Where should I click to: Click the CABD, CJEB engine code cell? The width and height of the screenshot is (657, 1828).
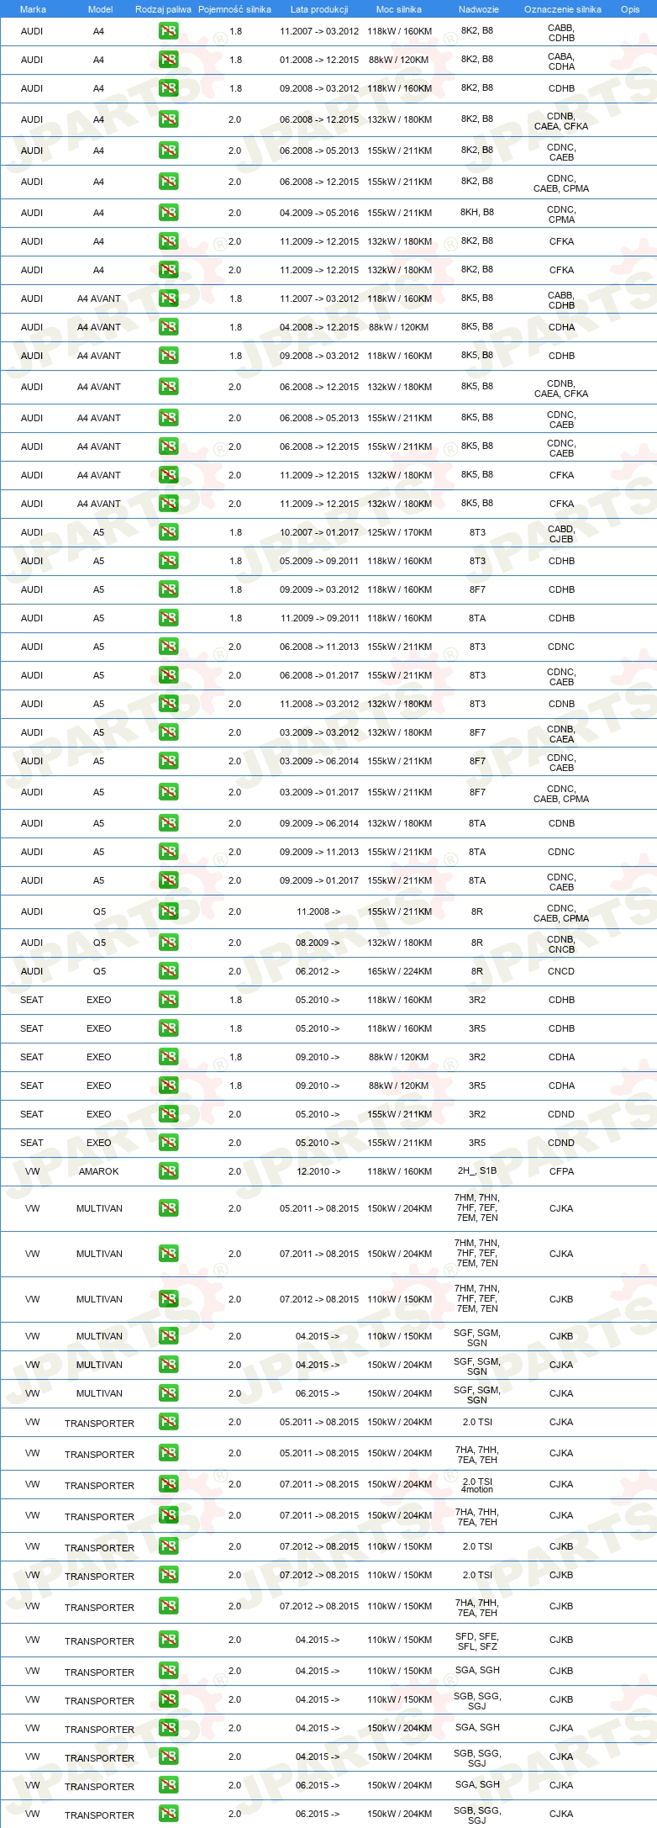point(561,534)
